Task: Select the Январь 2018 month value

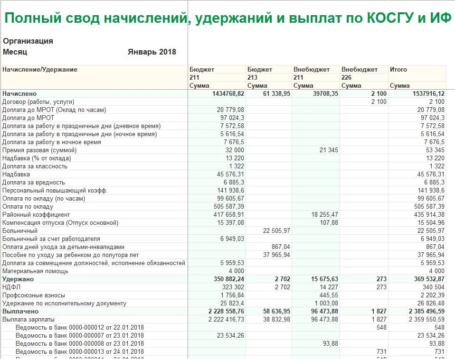Action: [x=152, y=52]
